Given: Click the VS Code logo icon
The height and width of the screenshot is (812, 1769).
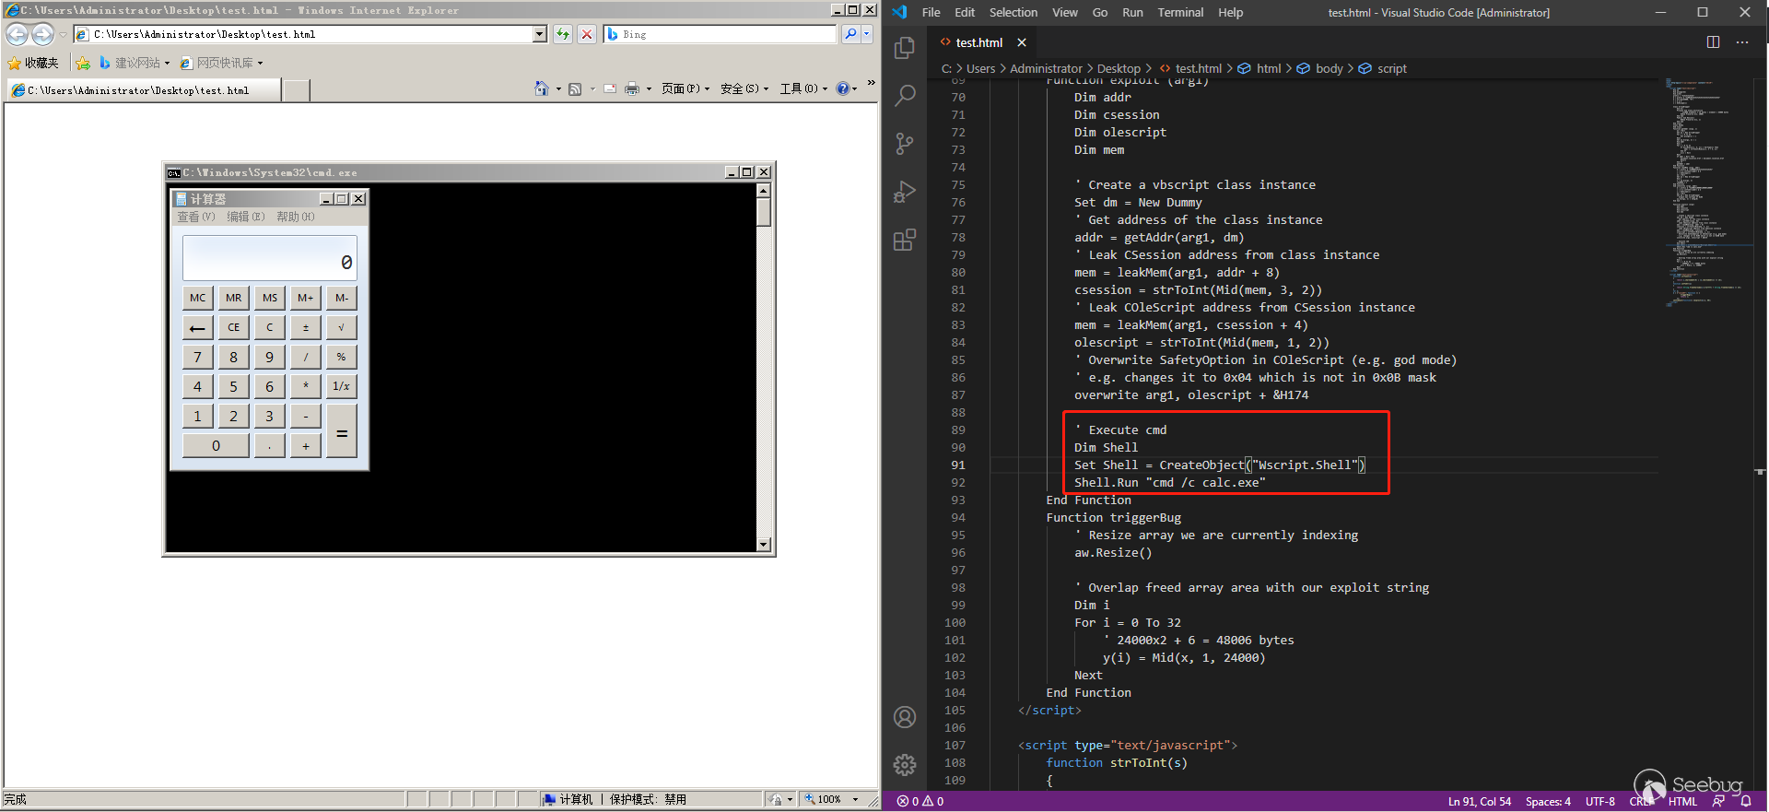Looking at the screenshot, I should [900, 12].
